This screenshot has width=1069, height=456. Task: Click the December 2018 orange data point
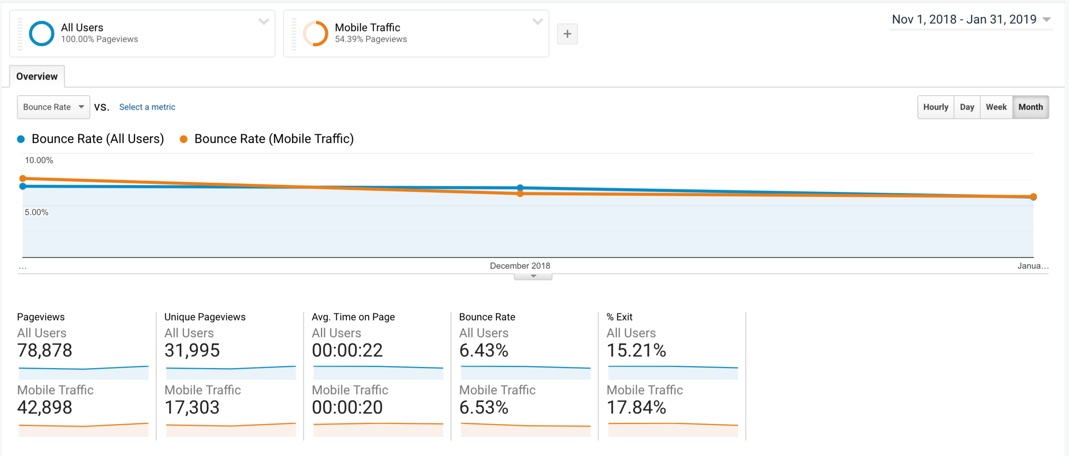point(520,194)
